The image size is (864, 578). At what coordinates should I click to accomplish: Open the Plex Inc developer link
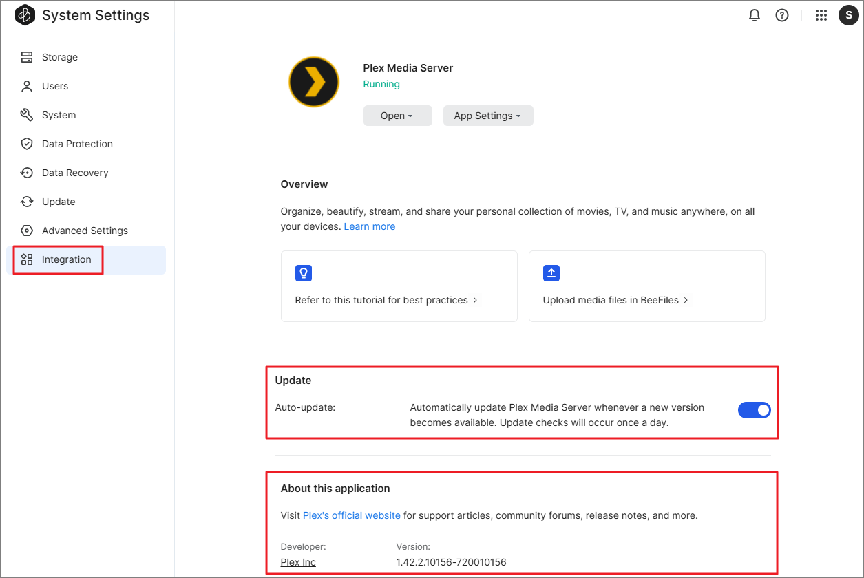click(x=298, y=562)
